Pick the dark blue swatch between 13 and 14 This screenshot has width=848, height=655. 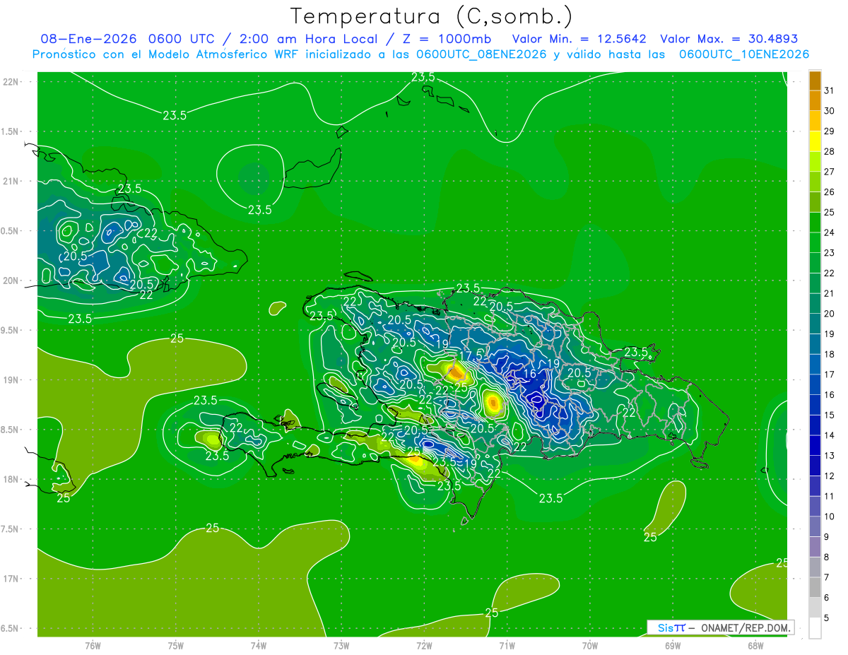pos(815,445)
